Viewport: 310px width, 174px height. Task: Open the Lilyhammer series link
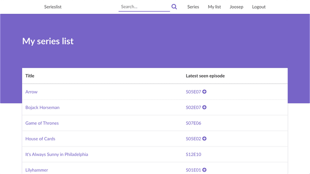[x=36, y=170]
